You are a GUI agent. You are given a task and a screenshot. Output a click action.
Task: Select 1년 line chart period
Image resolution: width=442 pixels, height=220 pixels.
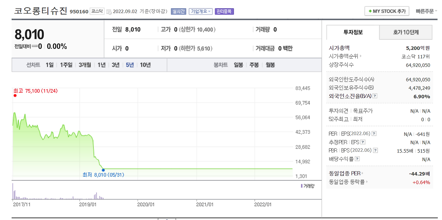click(102, 65)
